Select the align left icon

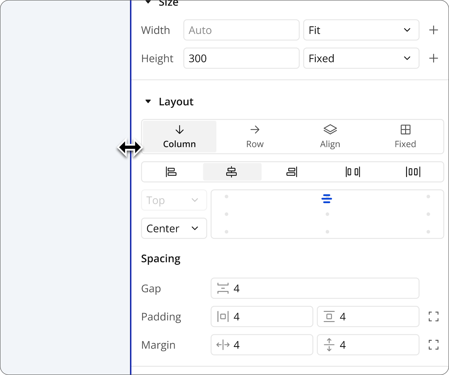pyautogui.click(x=171, y=172)
